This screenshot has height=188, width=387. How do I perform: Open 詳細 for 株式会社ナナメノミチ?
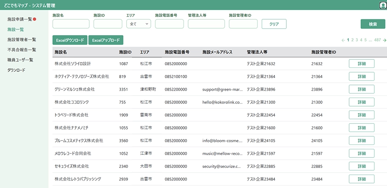[361, 127]
